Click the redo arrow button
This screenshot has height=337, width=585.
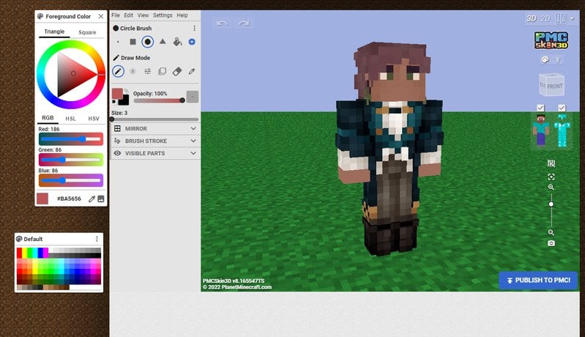pos(243,23)
